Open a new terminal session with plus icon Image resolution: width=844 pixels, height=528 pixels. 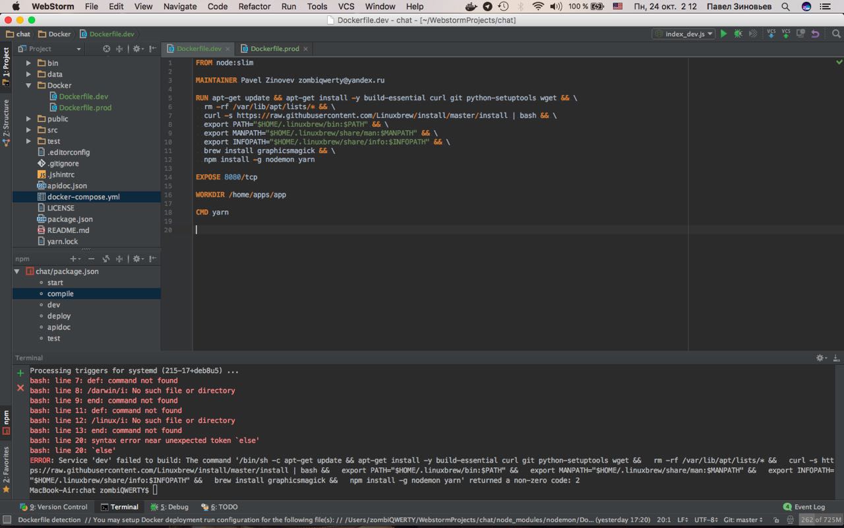20,373
